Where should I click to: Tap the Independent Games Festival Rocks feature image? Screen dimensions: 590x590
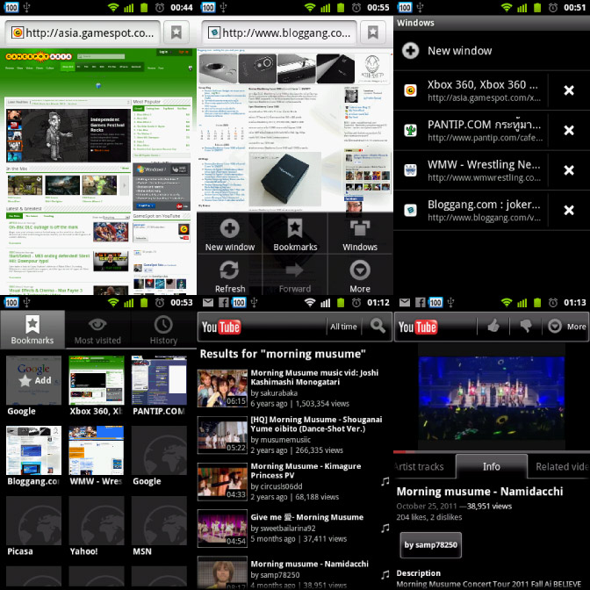pos(68,135)
